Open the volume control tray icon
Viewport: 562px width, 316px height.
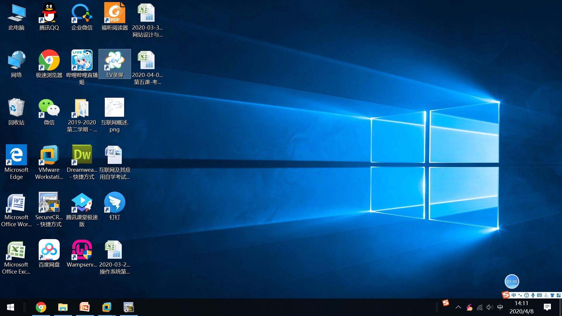[x=490, y=307]
